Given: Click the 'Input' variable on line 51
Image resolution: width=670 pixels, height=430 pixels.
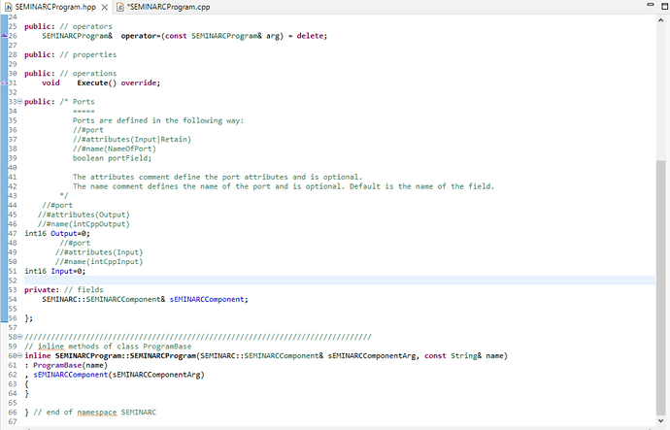Looking at the screenshot, I should [x=61, y=271].
